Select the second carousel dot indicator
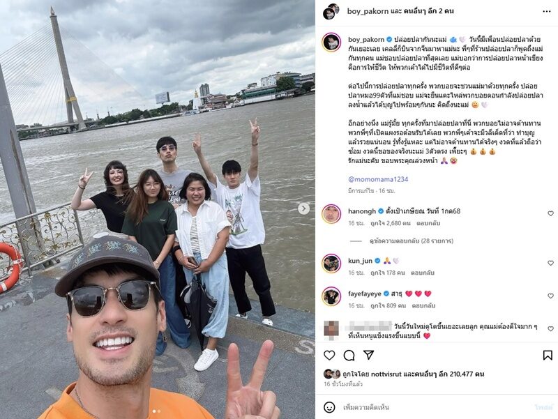Viewport: 558px width, 419px height. tap(158, 411)
